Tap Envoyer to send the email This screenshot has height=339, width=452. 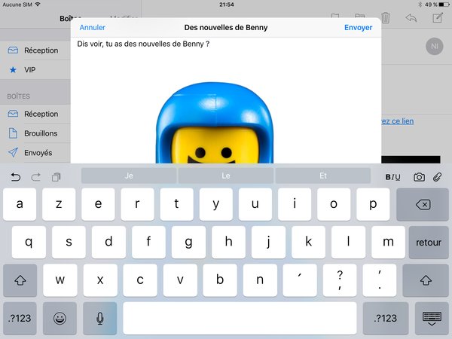[358, 27]
